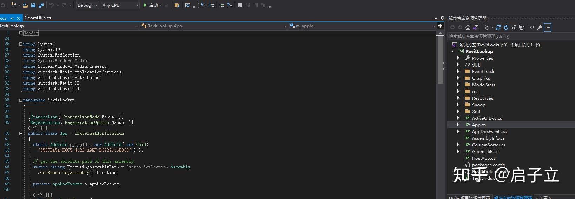
Task: Collapse the namespace RevitLookup block
Action: (x=21, y=100)
